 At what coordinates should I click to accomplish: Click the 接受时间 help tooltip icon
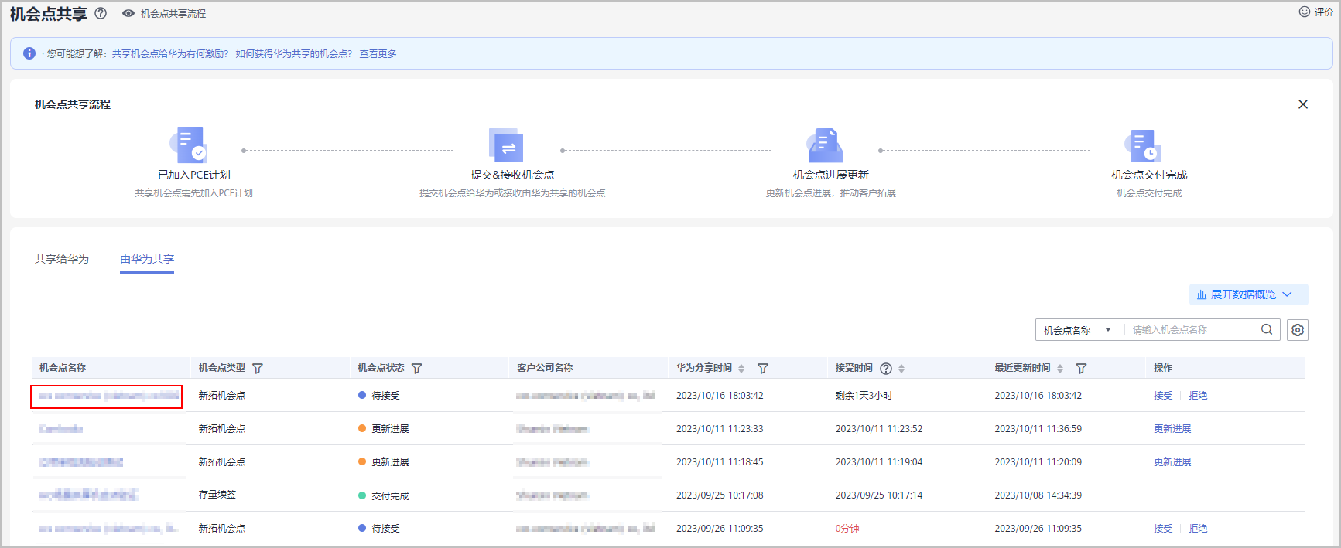(x=886, y=369)
